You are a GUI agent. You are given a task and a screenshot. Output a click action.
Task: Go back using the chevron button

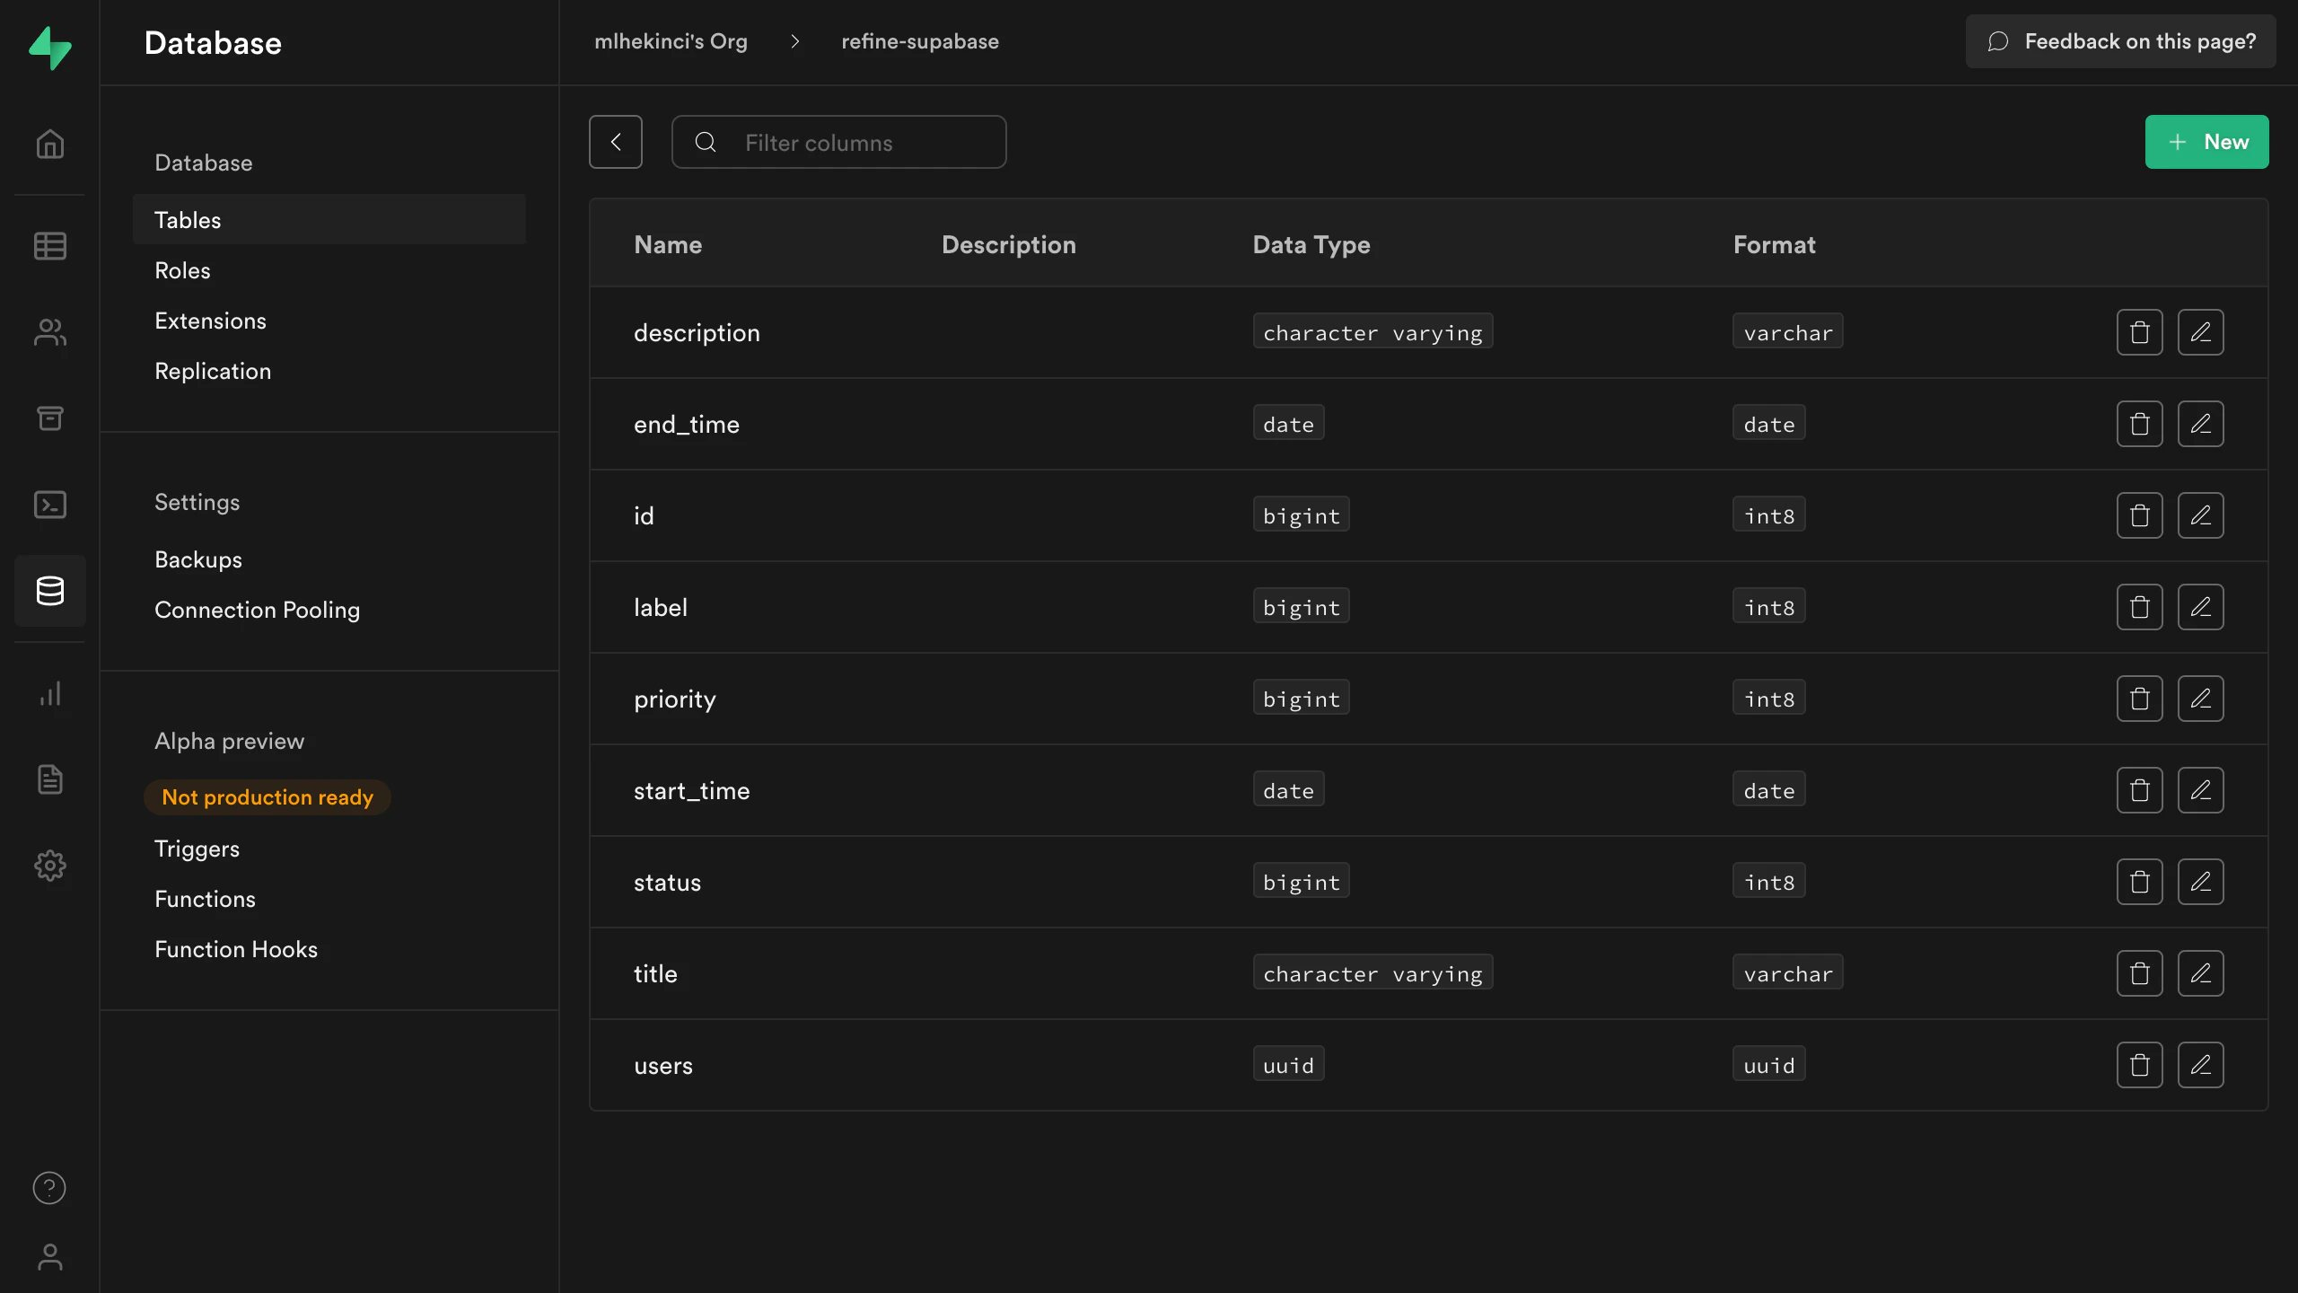click(616, 142)
